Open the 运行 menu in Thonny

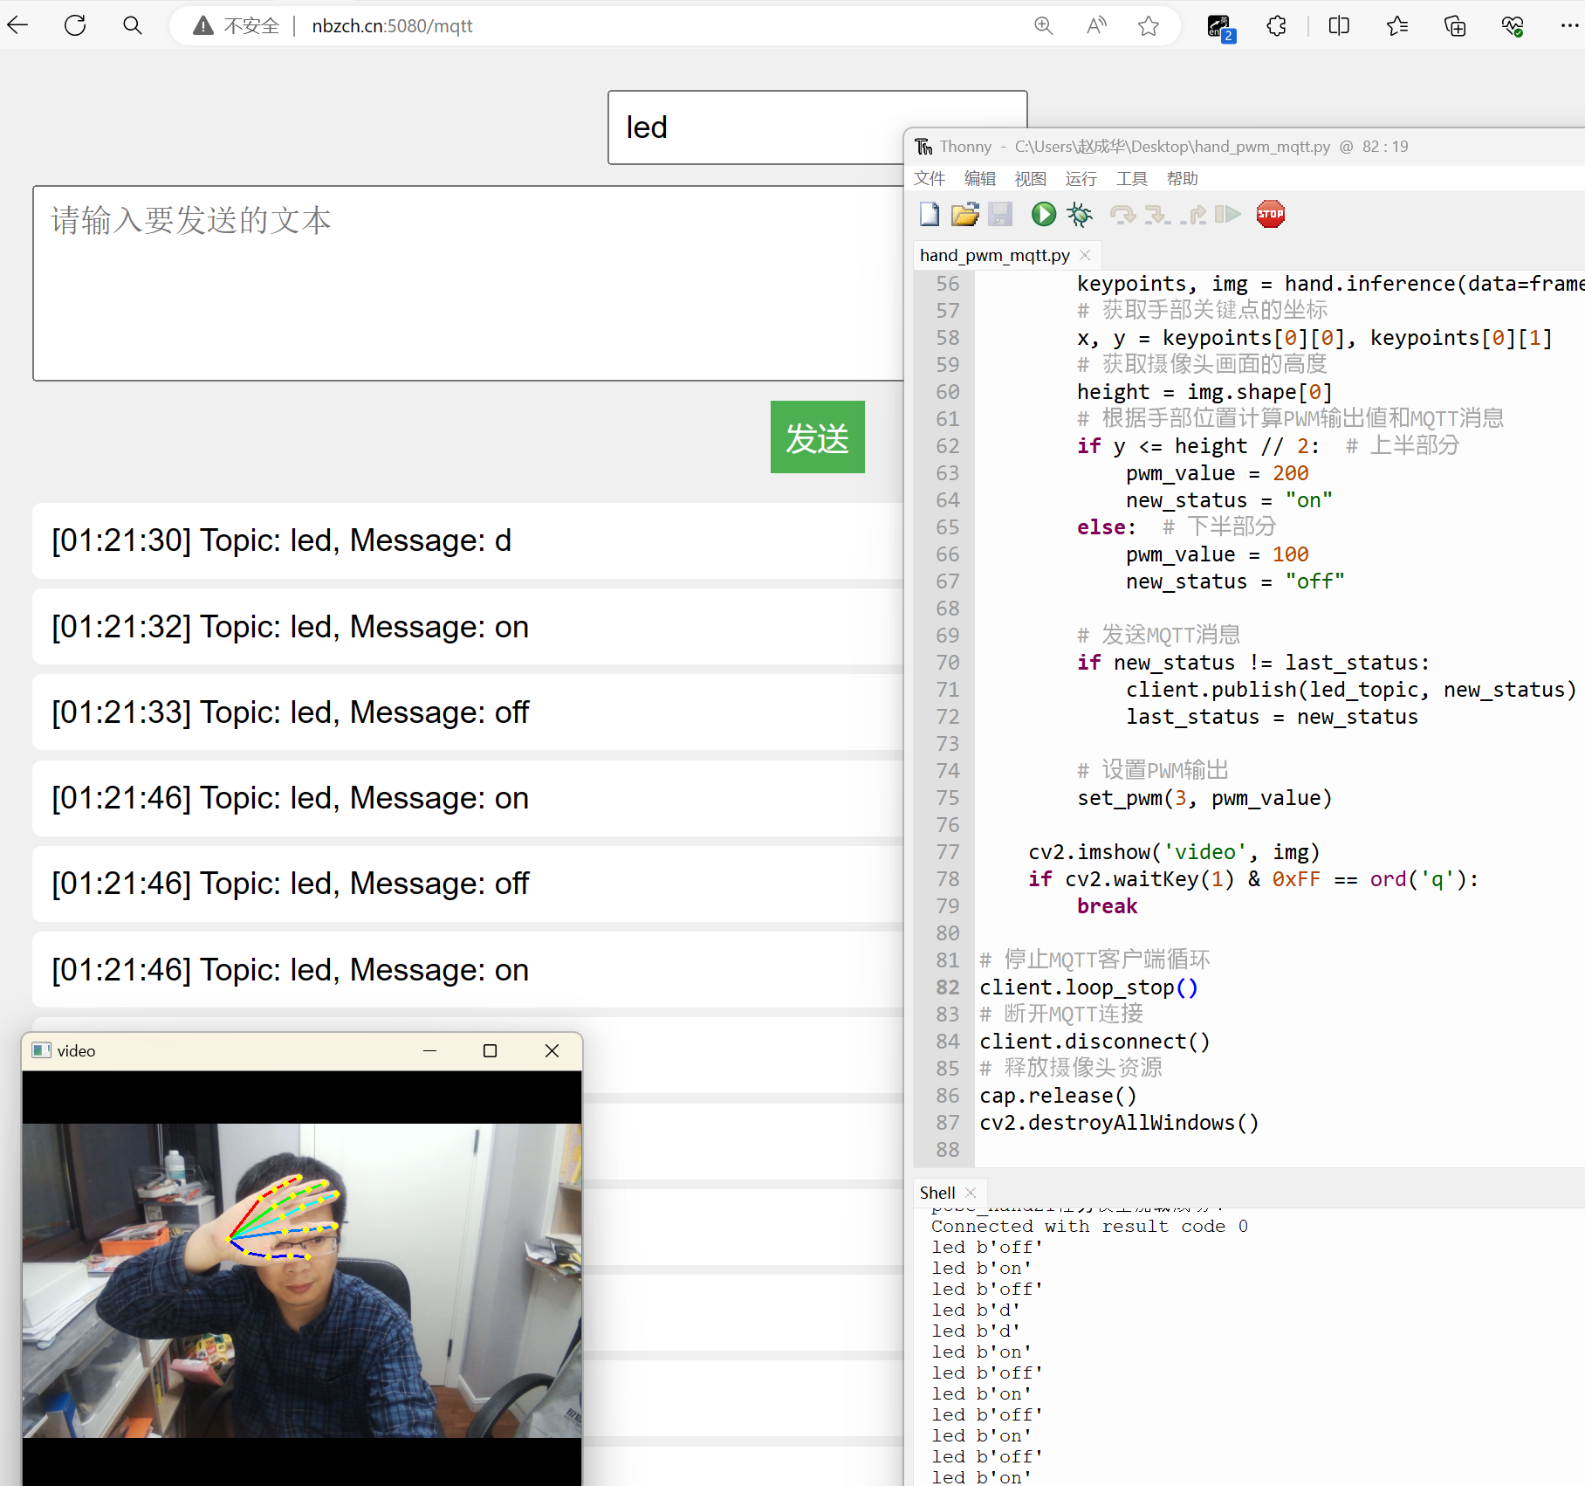point(1081,179)
